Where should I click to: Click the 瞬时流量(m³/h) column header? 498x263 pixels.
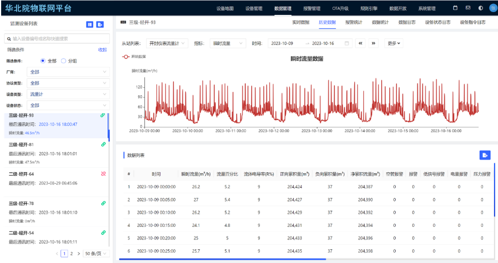click(x=196, y=174)
